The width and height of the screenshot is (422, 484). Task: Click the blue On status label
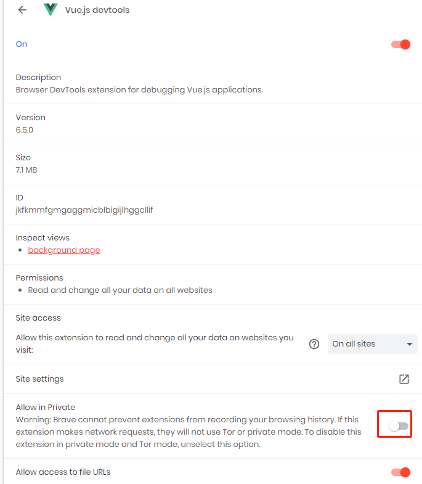coord(22,44)
